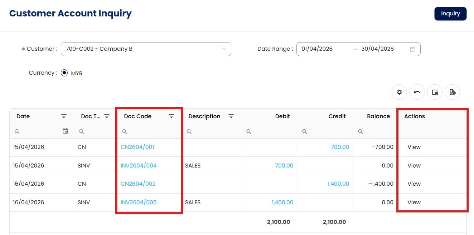Open the calendar icon in Date Range
The image size is (474, 235).
tap(412, 49)
